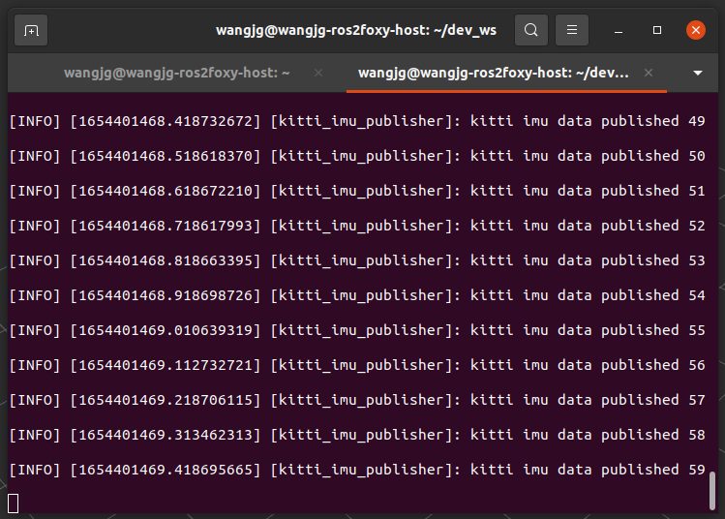Image resolution: width=725 pixels, height=519 pixels.
Task: Click the log line published 49
Action: tap(357, 121)
